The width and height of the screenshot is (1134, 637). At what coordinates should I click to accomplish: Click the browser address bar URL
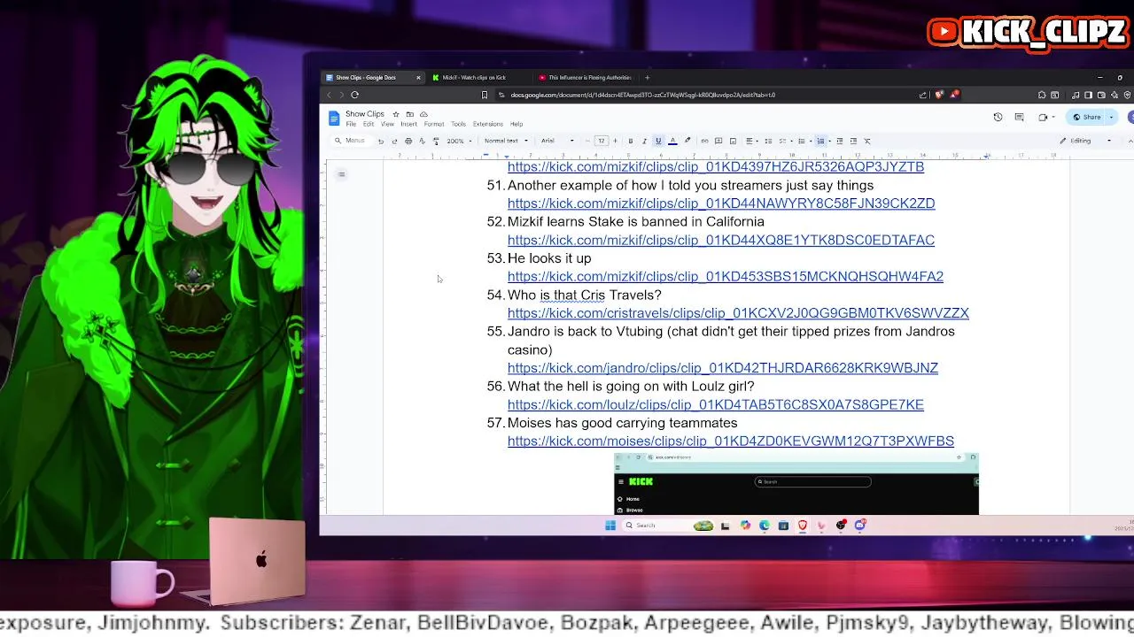click(x=642, y=95)
